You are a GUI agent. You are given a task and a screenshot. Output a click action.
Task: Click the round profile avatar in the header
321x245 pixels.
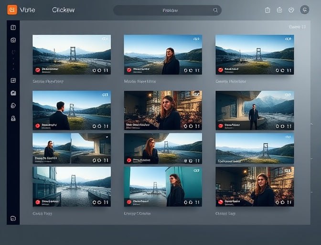304,10
